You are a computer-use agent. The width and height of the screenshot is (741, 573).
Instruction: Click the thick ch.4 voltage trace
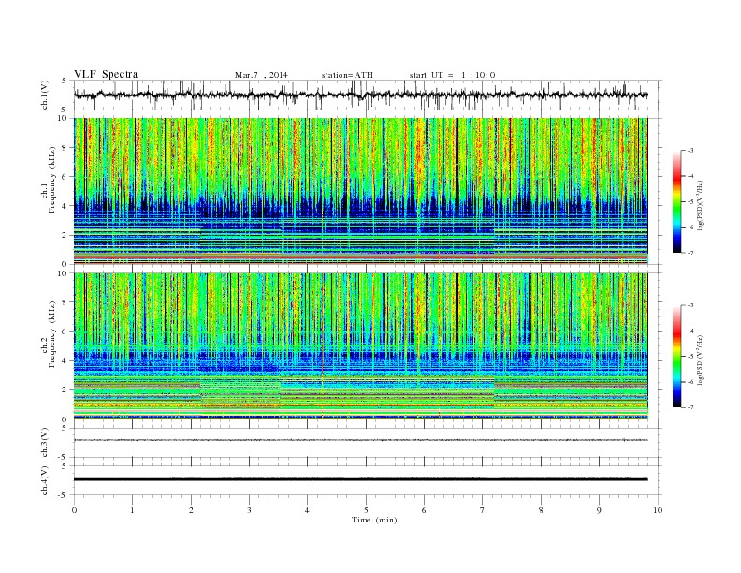click(360, 479)
